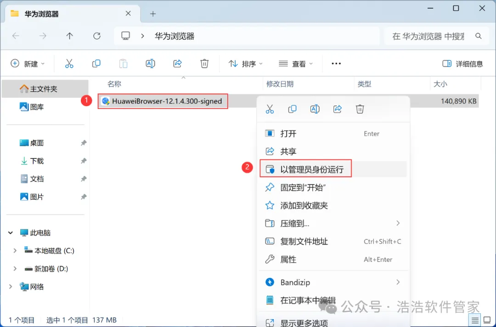Choose 显示更多选项 in the context menu
This screenshot has width=496, height=327.
[x=333, y=322]
